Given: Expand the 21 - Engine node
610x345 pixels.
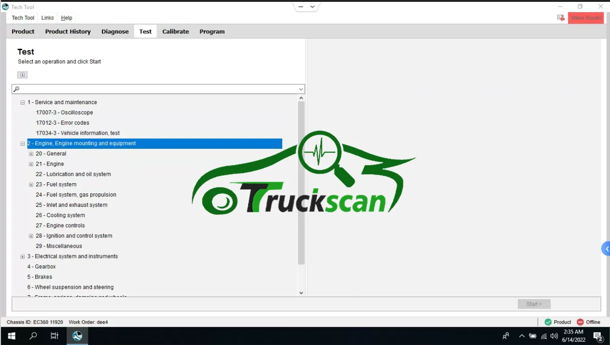Looking at the screenshot, I should pos(31,164).
